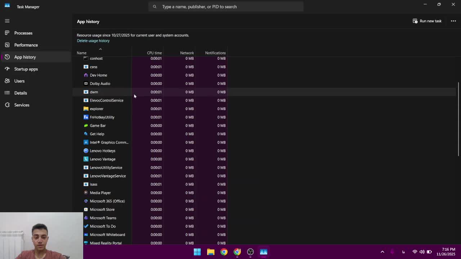Toggle the hamburger navigation menu

pyautogui.click(x=7, y=21)
